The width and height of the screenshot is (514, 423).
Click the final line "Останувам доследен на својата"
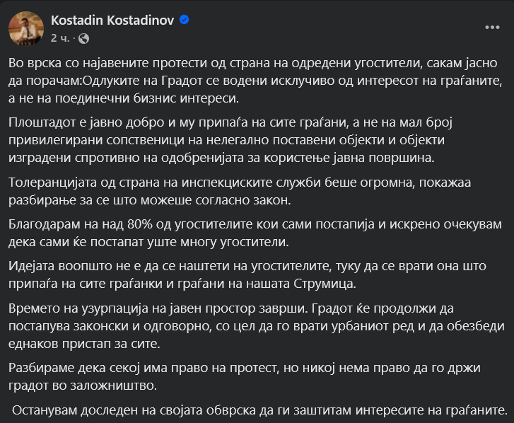pyautogui.click(x=260, y=410)
